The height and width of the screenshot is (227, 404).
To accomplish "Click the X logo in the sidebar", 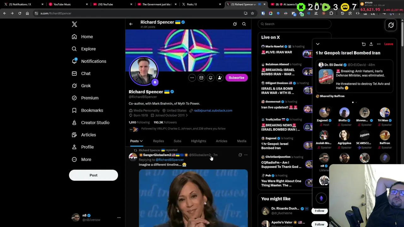I will (x=74, y=24).
